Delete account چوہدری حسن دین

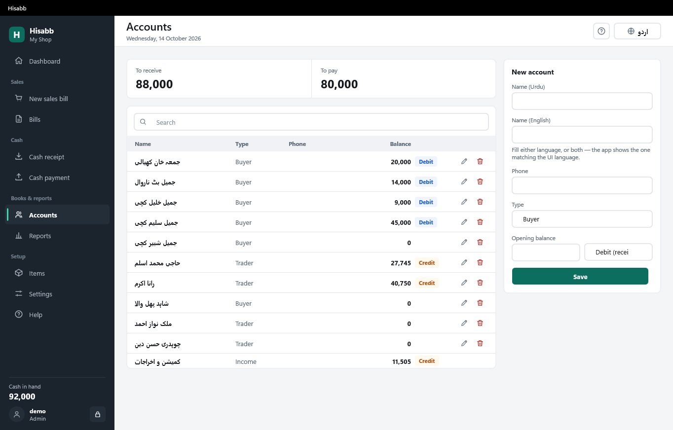pos(480,343)
